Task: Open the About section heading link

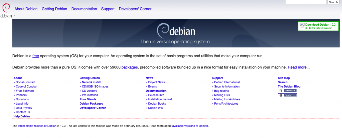Action: (18, 78)
